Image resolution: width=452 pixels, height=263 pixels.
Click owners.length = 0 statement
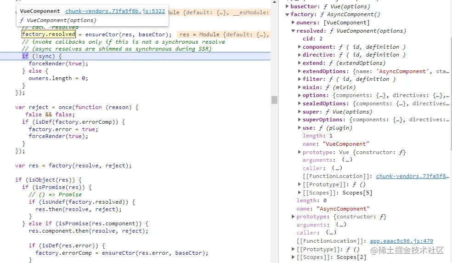click(58, 78)
